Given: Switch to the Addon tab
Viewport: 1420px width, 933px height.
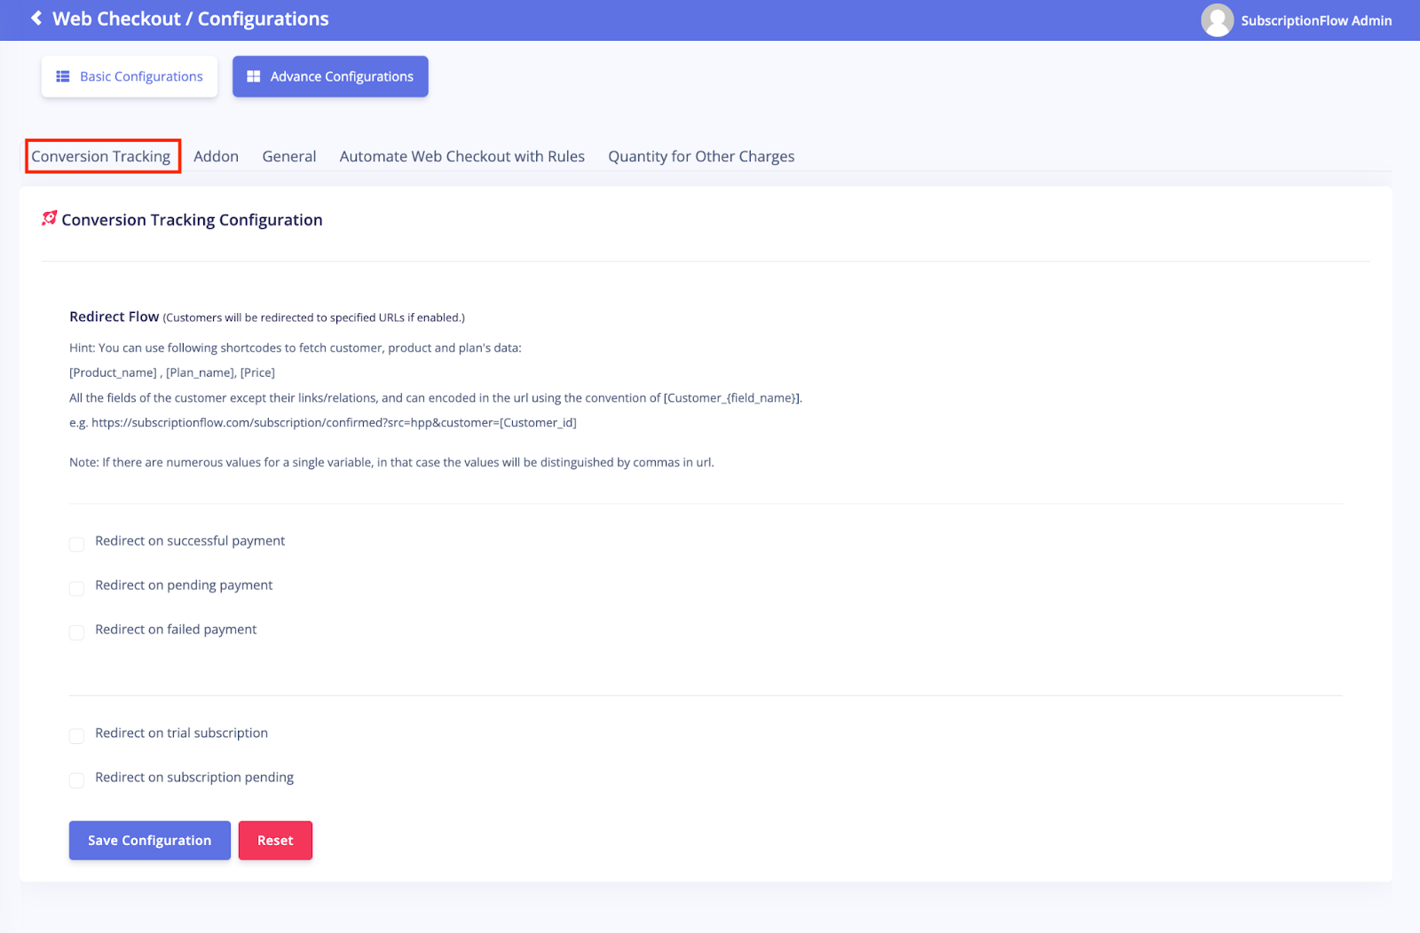Looking at the screenshot, I should click(x=216, y=156).
